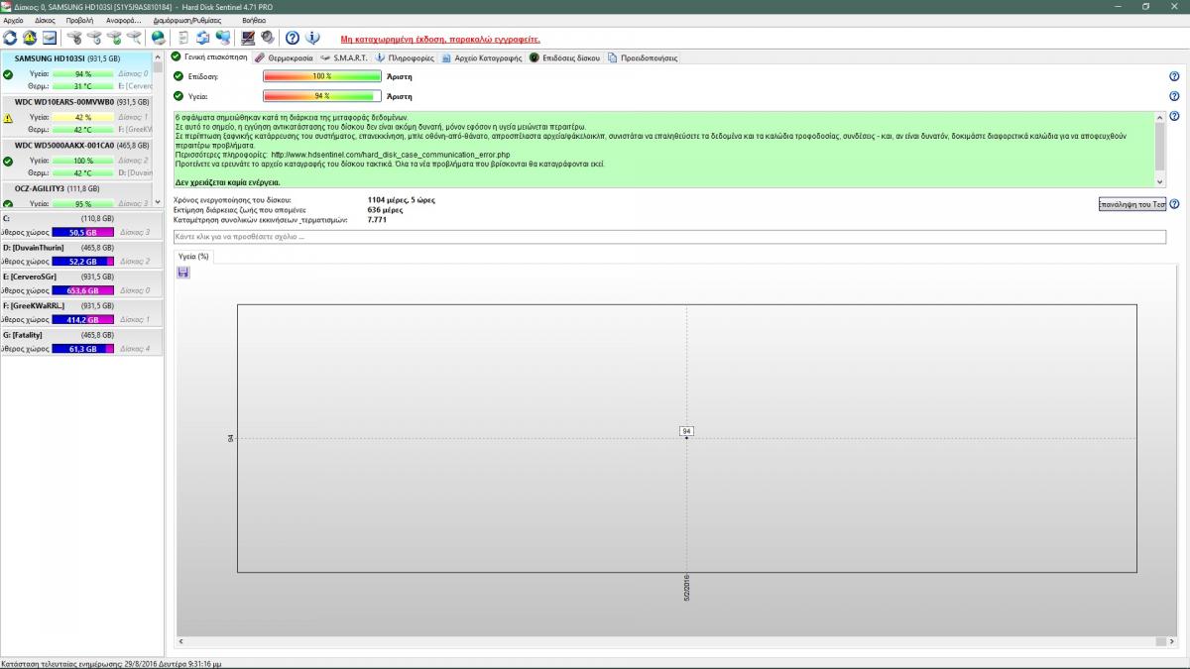The image size is (1190, 669).
Task: Click the blue info toolbar icon
Action: (312, 38)
